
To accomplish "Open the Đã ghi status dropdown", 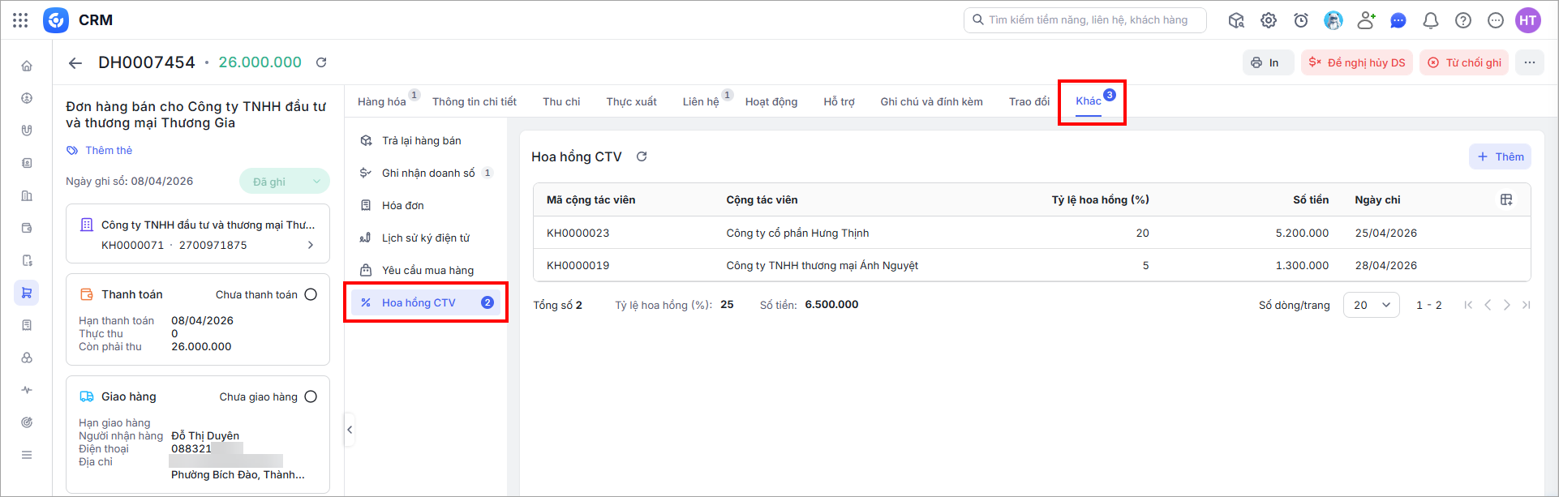I will pyautogui.click(x=285, y=182).
